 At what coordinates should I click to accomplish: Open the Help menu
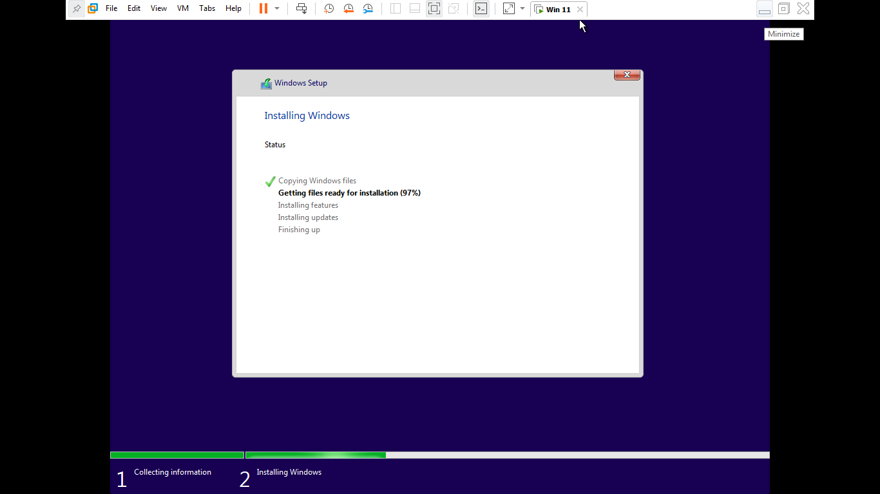(x=233, y=9)
